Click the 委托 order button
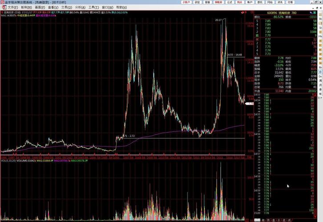Viewport: 323px width, 222px height. tap(260, 2)
